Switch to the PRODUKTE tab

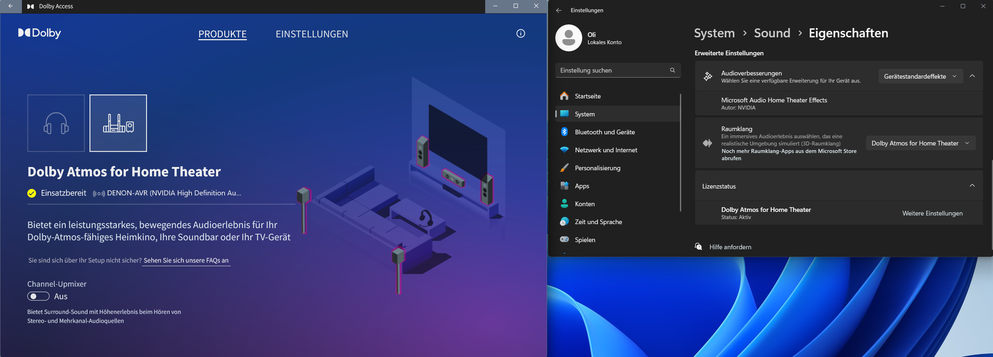[x=222, y=34]
